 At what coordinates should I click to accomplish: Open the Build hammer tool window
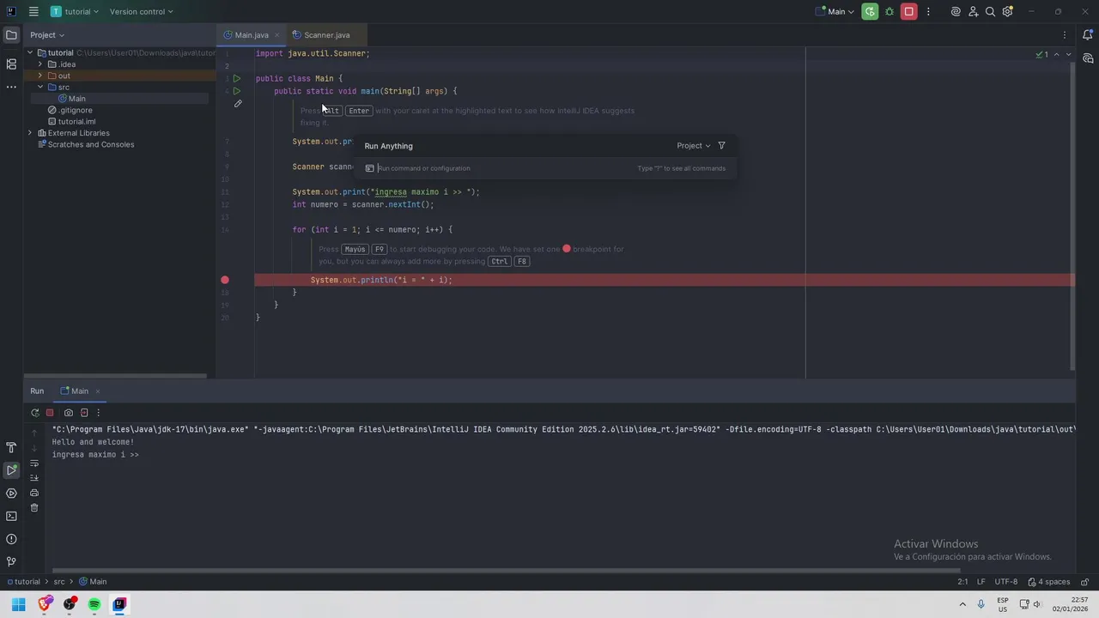(11, 447)
